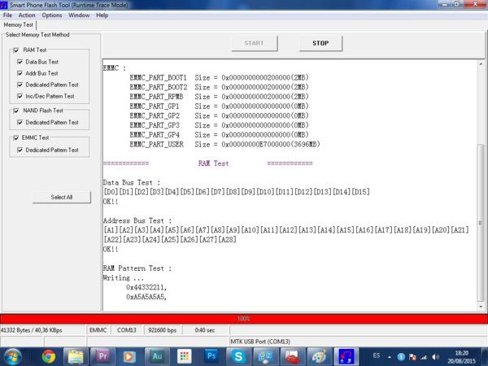Select the Flash Tool taskbar icon
Viewport: 488px width, 366px height.
pyautogui.click(x=346, y=356)
